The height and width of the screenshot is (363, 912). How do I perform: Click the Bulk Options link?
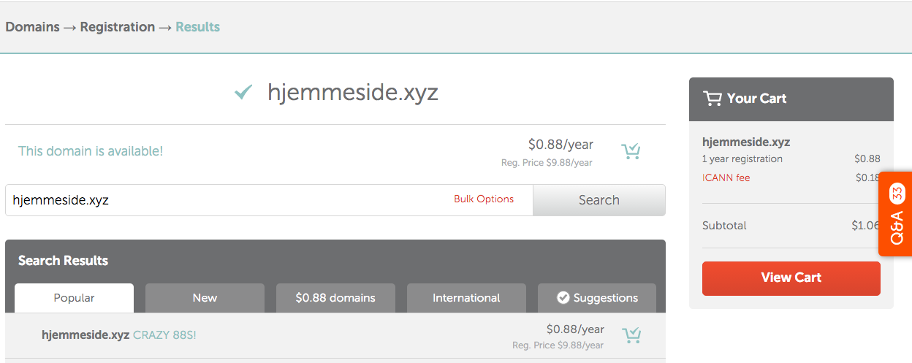[x=484, y=199]
